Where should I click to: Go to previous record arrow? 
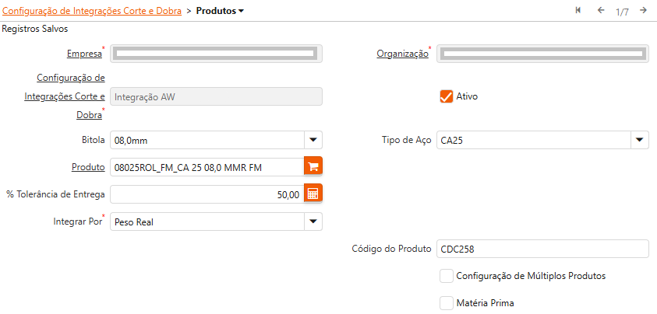point(601,11)
